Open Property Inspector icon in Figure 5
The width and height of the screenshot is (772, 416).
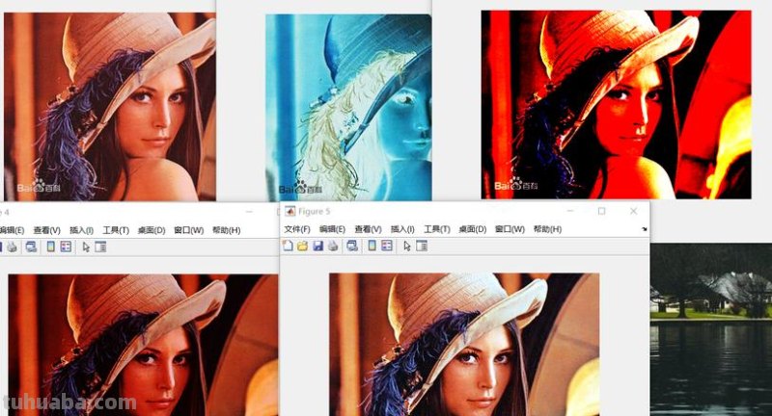click(x=422, y=247)
